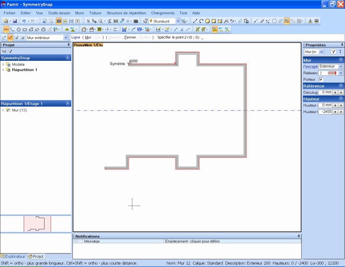This screenshot has width=345, height=267.
Task: Switch to the Projet tab at bottom
Action: 36,256
